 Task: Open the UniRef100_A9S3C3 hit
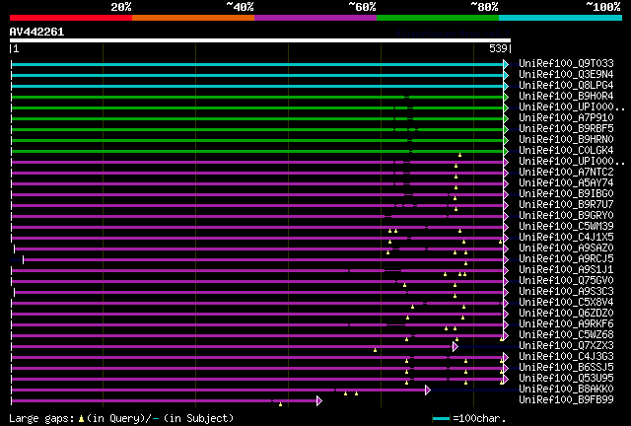pos(566,292)
